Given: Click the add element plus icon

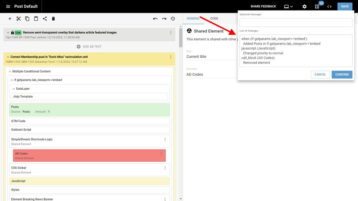Looking at the screenshot, I should tap(10, 19).
